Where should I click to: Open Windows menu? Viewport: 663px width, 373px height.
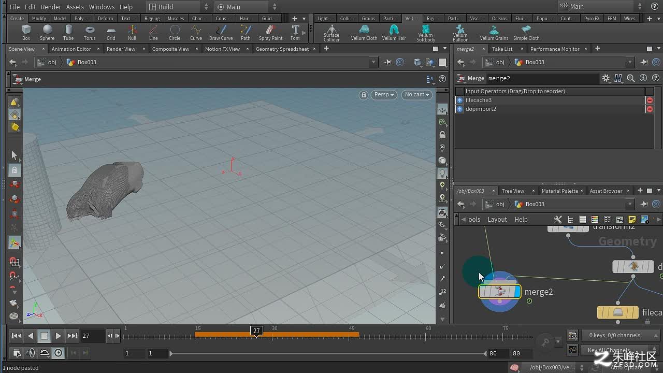coord(102,7)
